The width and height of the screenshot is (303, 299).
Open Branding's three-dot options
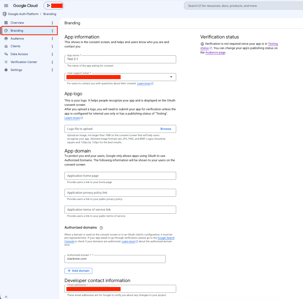pos(52,31)
